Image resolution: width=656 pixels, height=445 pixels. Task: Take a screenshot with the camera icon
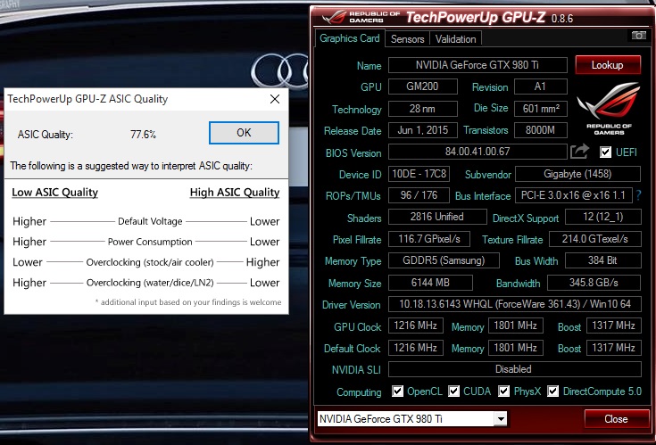pos(638,36)
